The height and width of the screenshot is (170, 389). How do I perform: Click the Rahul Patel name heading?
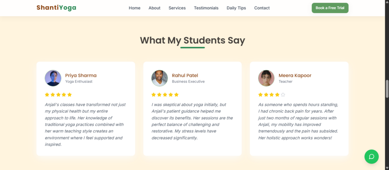click(x=185, y=75)
